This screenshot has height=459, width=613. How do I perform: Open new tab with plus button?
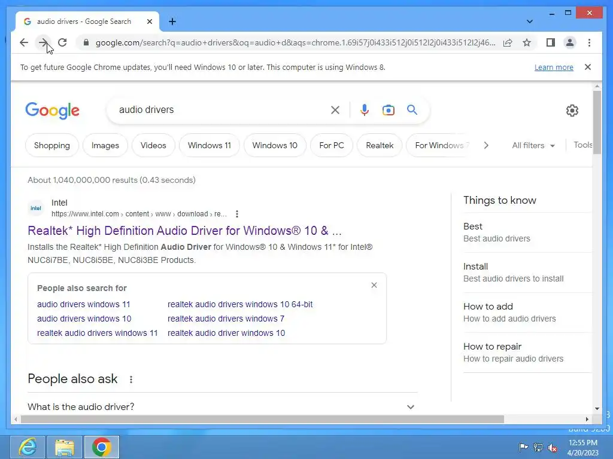click(172, 22)
